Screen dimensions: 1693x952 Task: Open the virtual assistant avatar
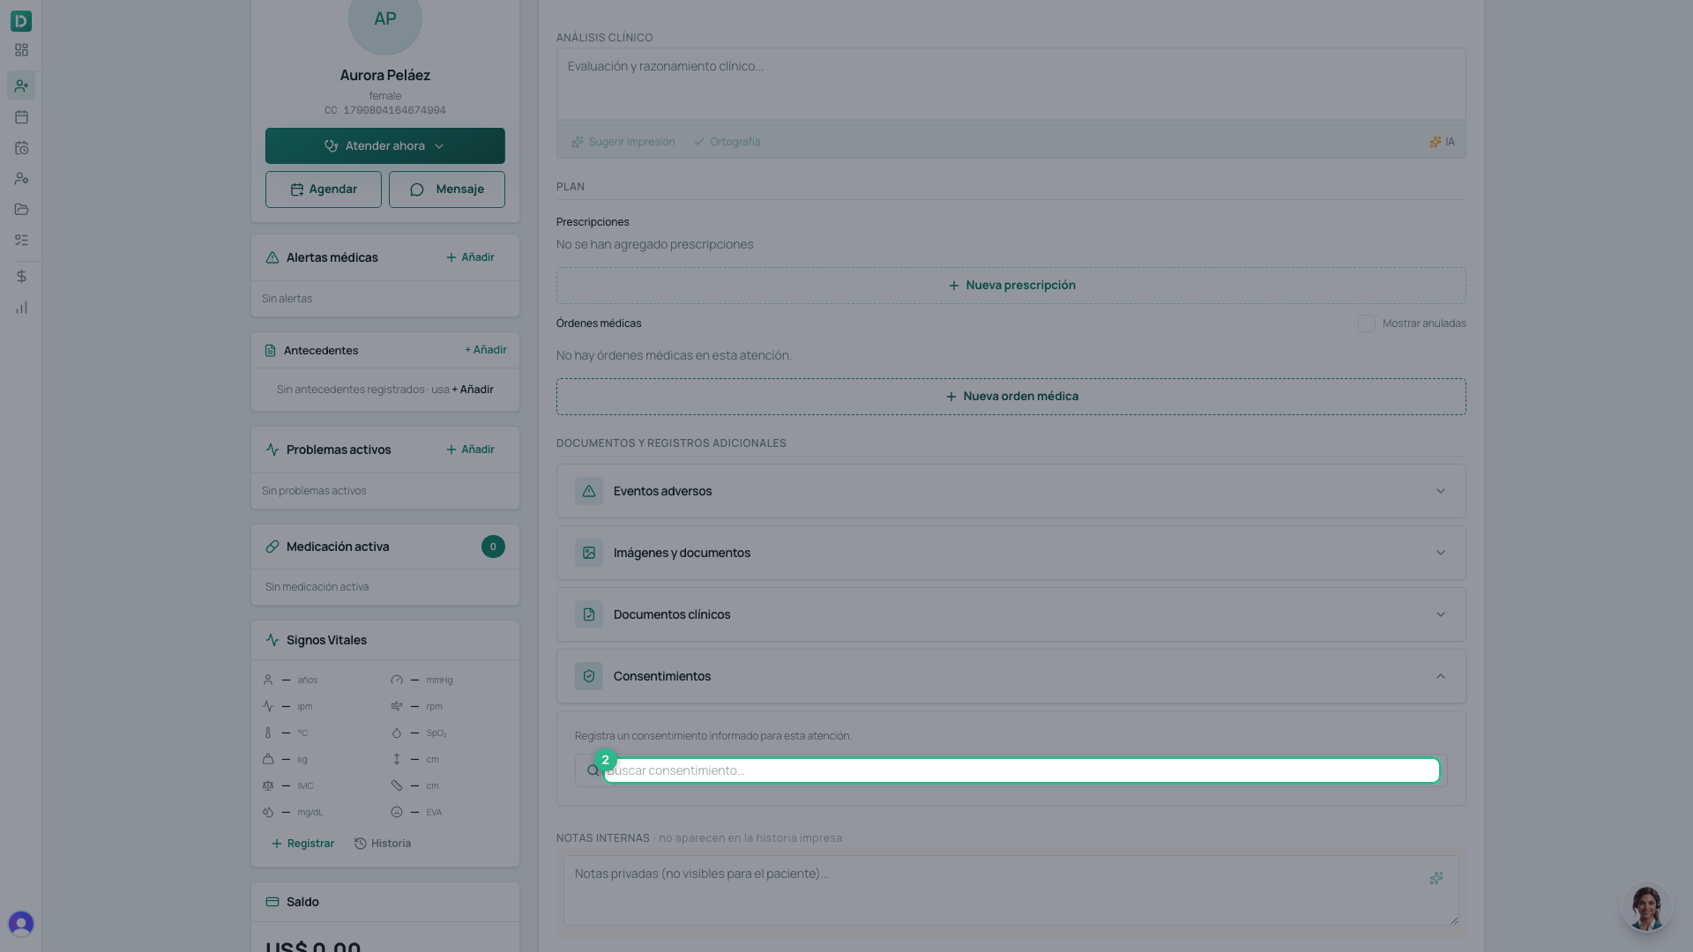(1646, 907)
